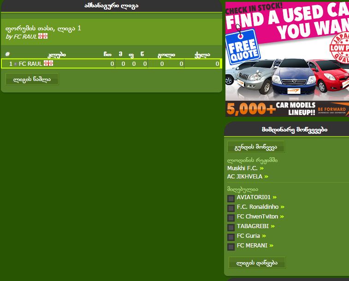Open the Muskhi F.C. team link

242,168
